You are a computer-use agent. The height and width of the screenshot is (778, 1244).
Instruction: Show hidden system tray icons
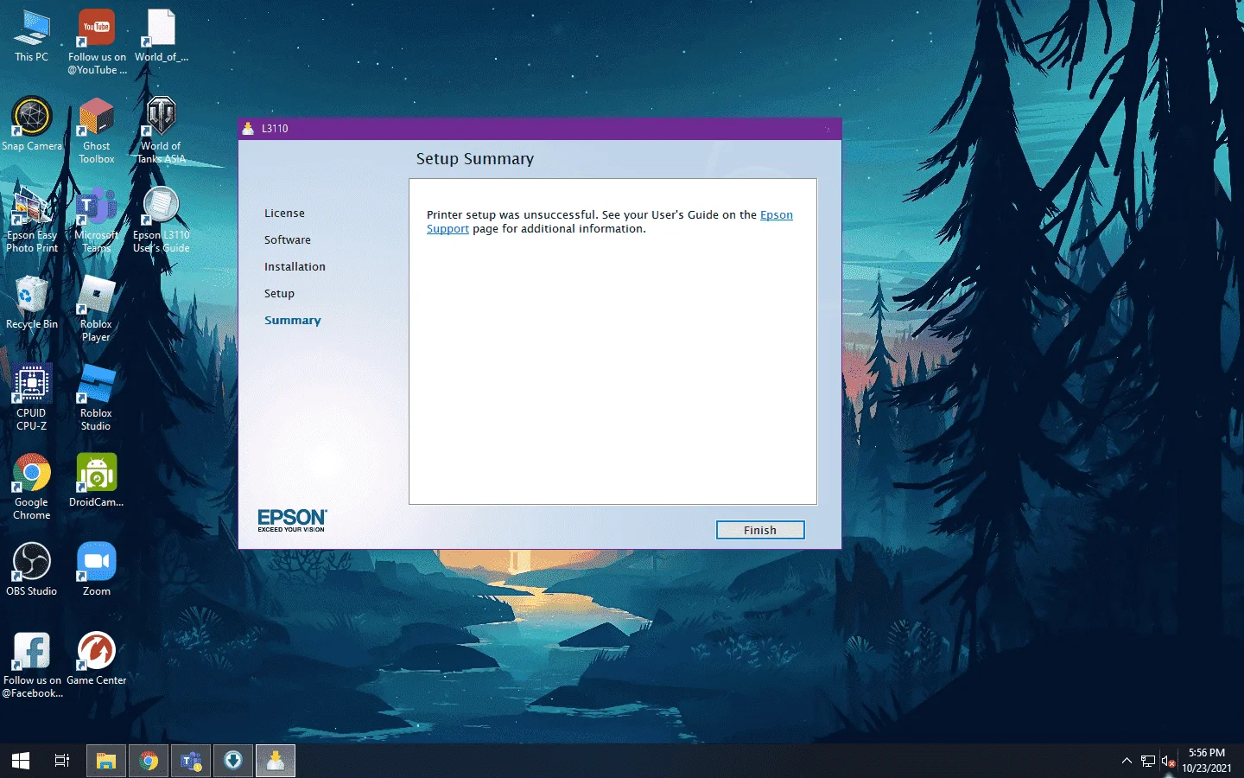point(1127,761)
